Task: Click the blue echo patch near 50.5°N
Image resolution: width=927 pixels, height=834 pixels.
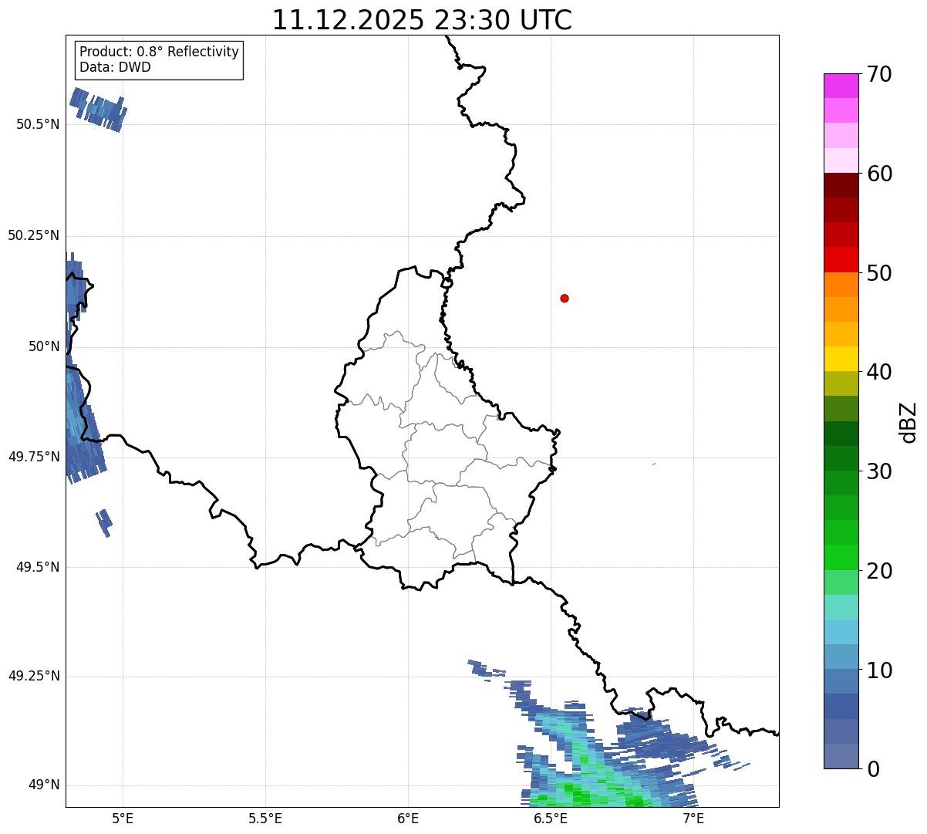Action: (98, 110)
